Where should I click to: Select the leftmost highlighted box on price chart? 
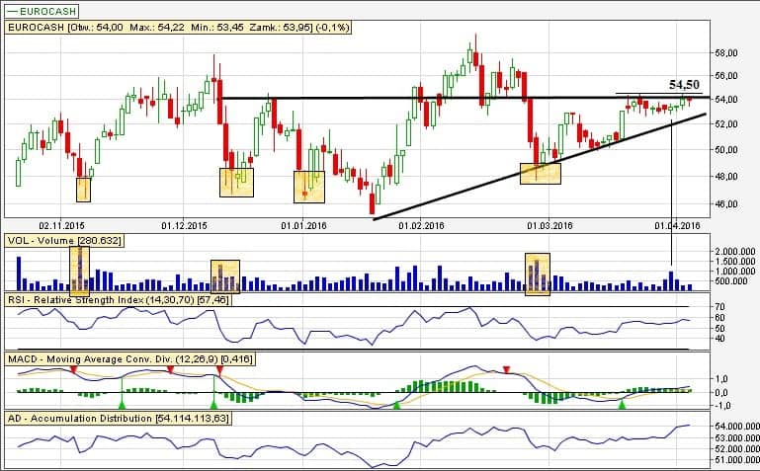[84, 189]
